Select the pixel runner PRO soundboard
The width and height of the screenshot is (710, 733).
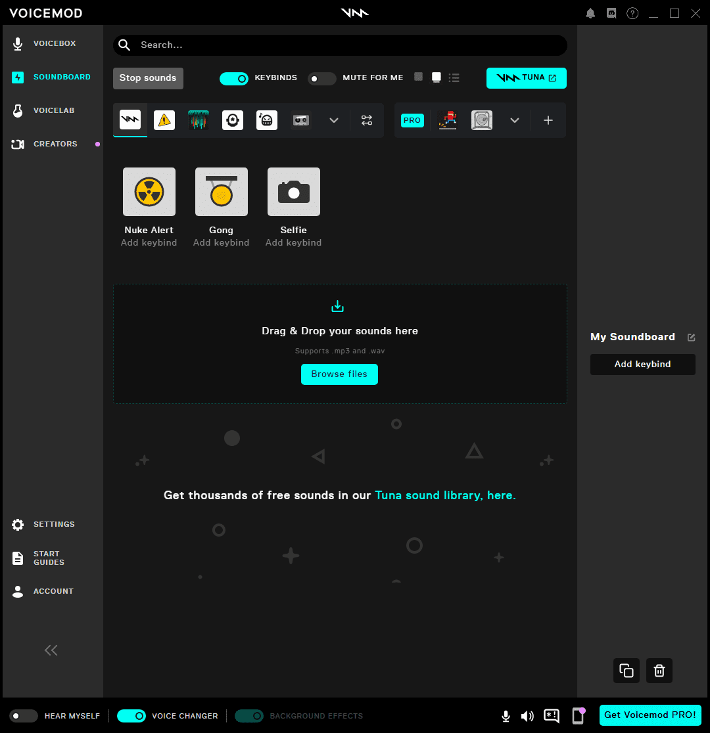(448, 120)
